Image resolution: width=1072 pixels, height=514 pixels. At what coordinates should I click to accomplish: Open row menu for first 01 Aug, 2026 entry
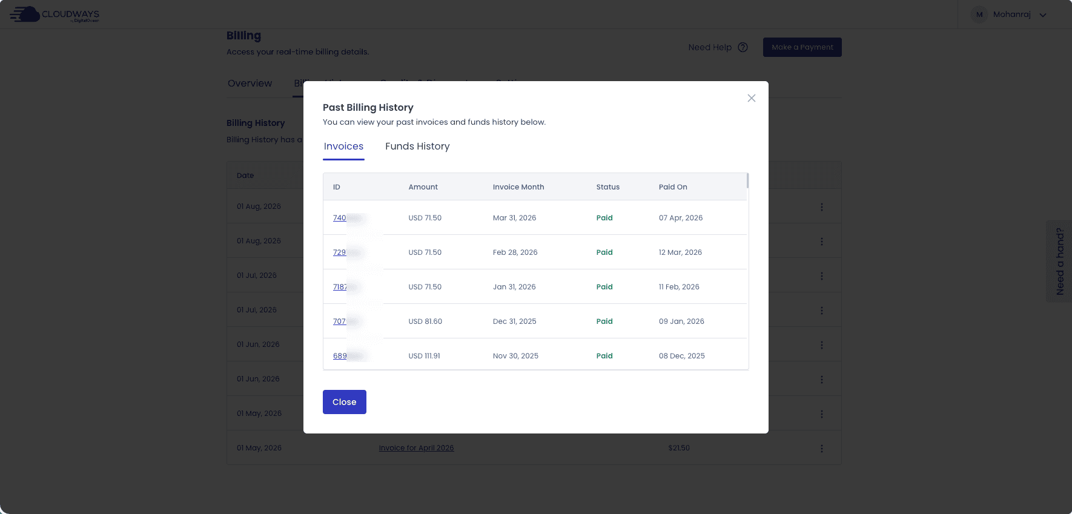coord(821,207)
